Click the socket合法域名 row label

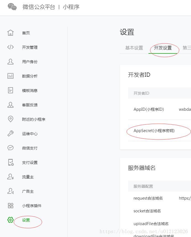[147, 211]
